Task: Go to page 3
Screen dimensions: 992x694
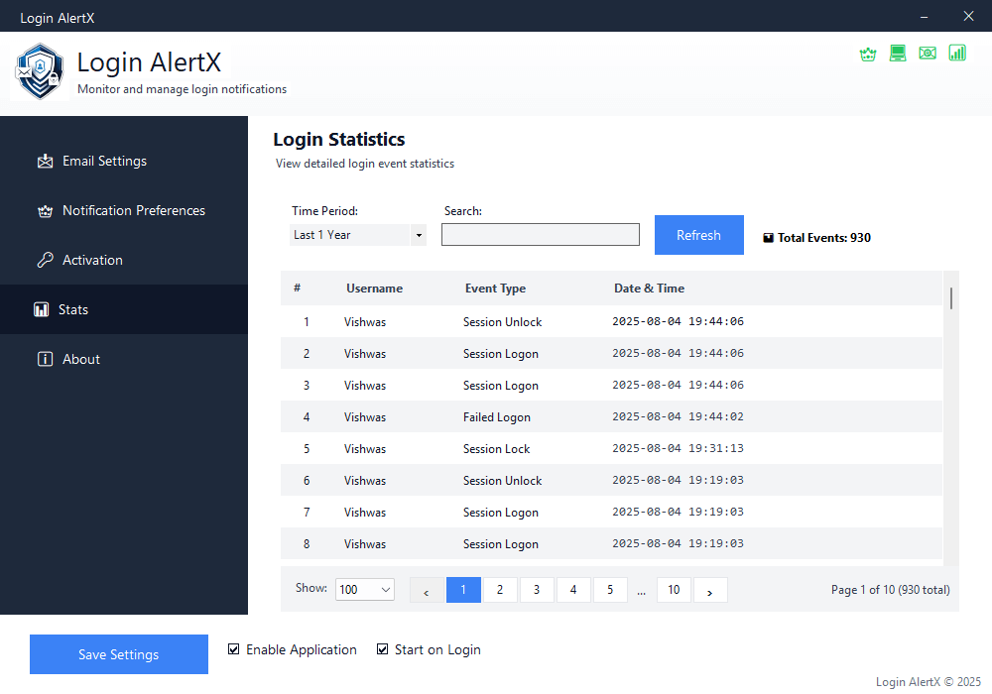Action: (537, 590)
